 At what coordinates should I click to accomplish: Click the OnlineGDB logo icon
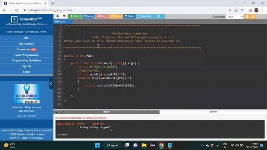14,19
